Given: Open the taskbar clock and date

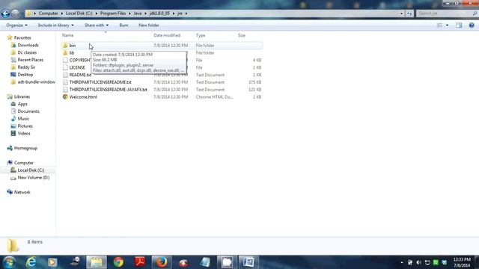Looking at the screenshot, I should coord(462,262).
